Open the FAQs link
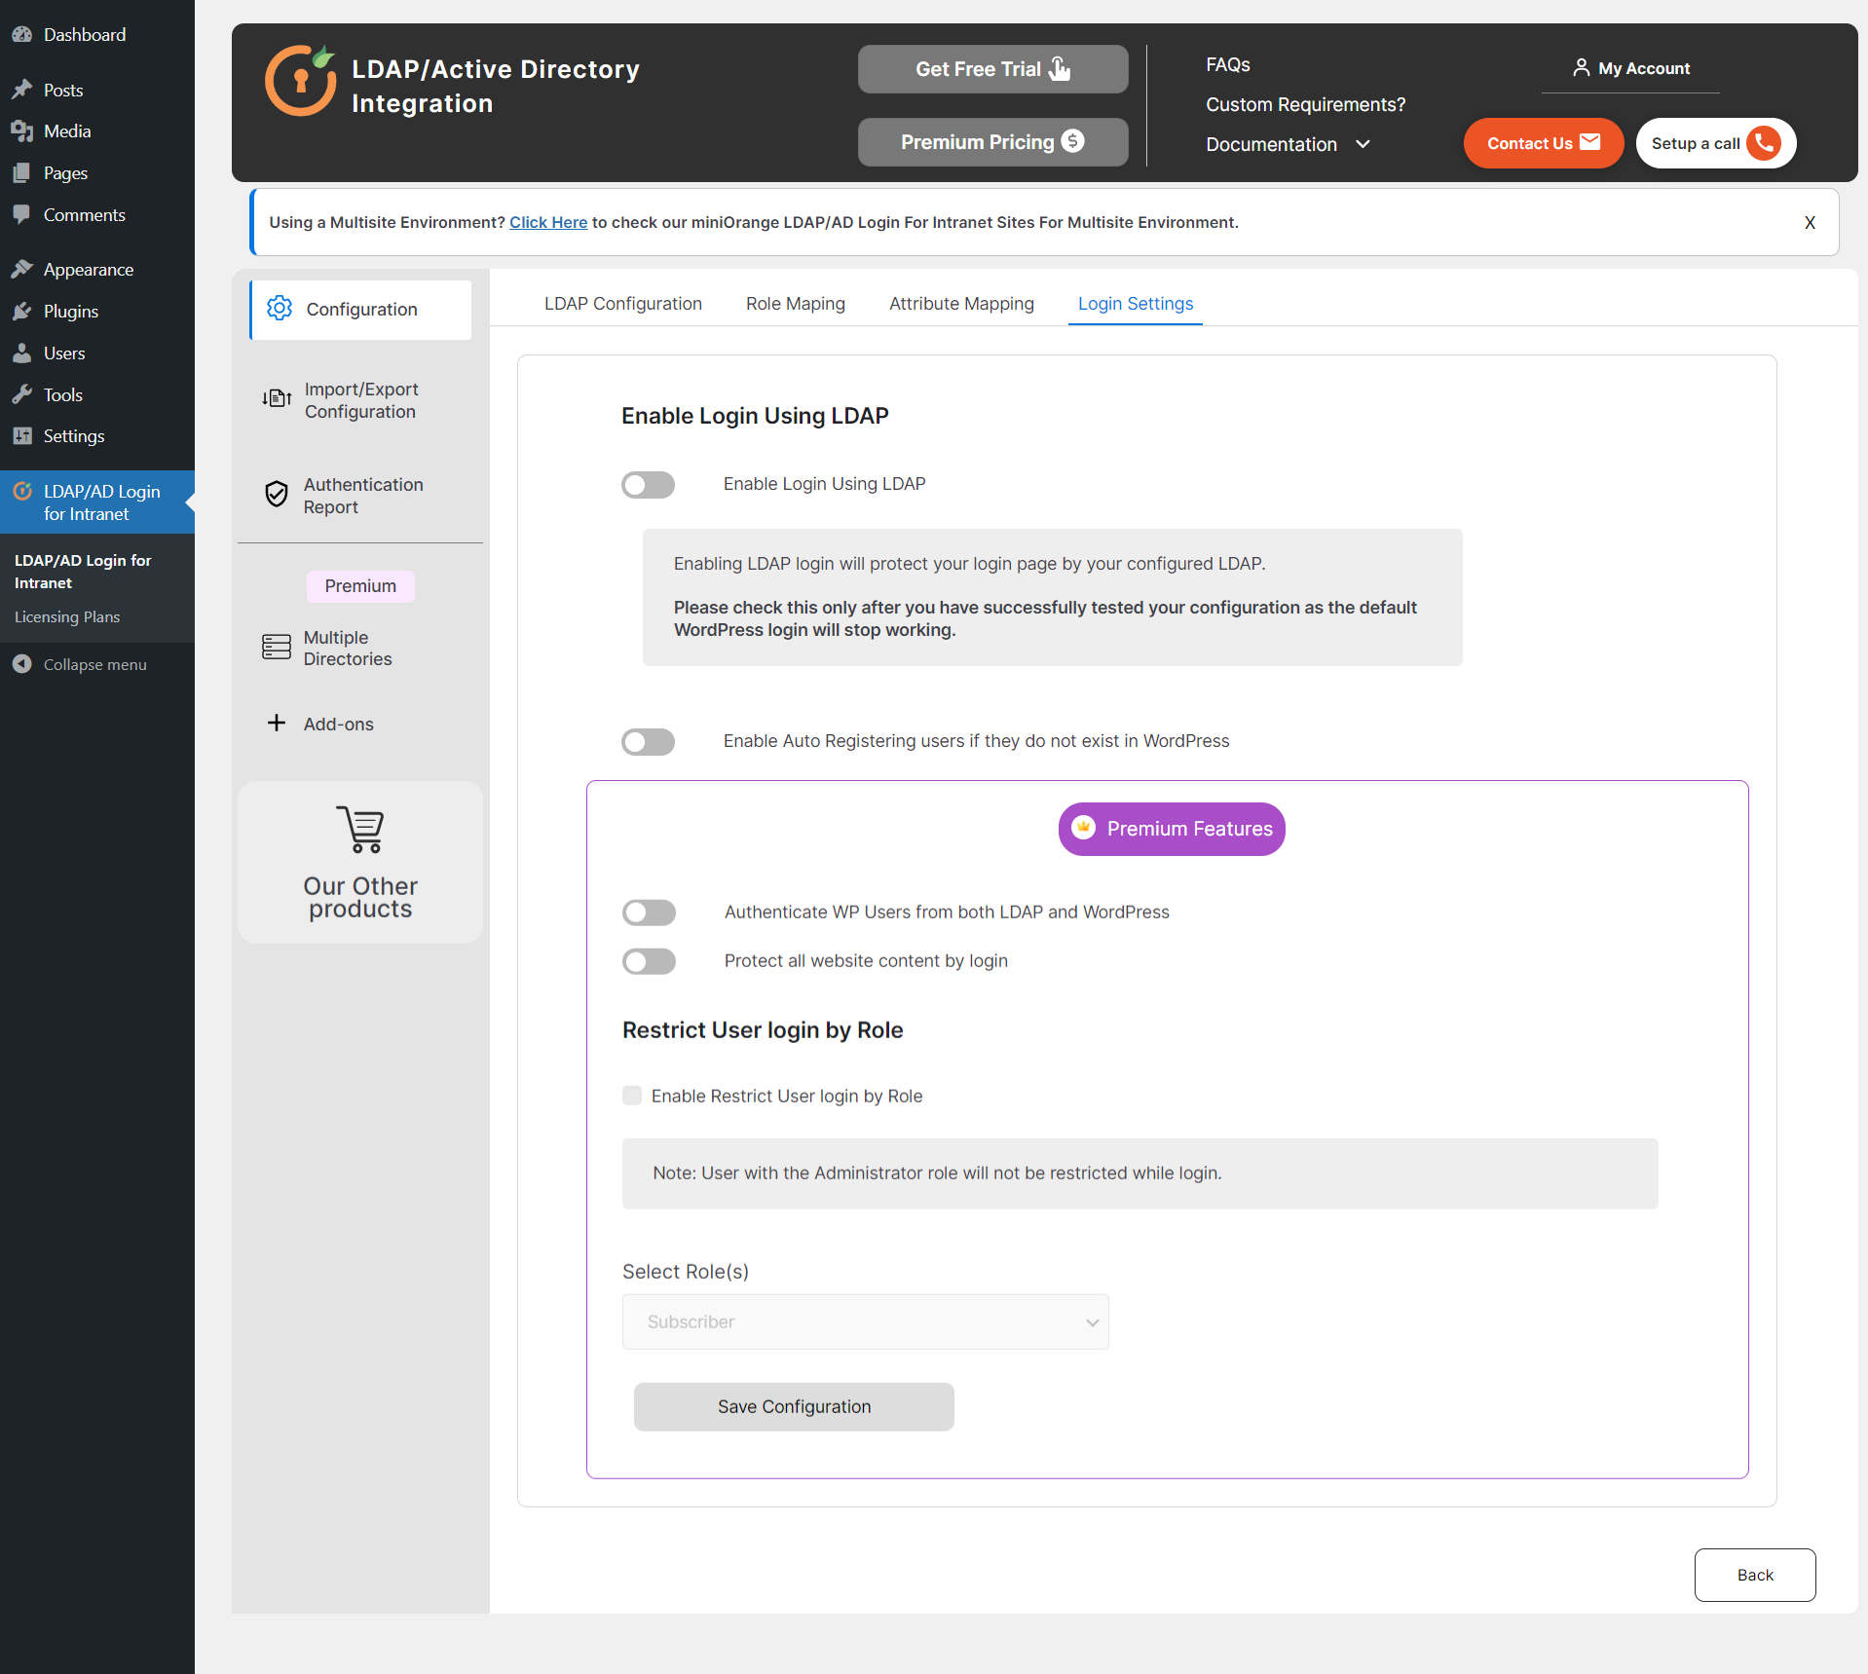The image size is (1868, 1674). (1228, 64)
